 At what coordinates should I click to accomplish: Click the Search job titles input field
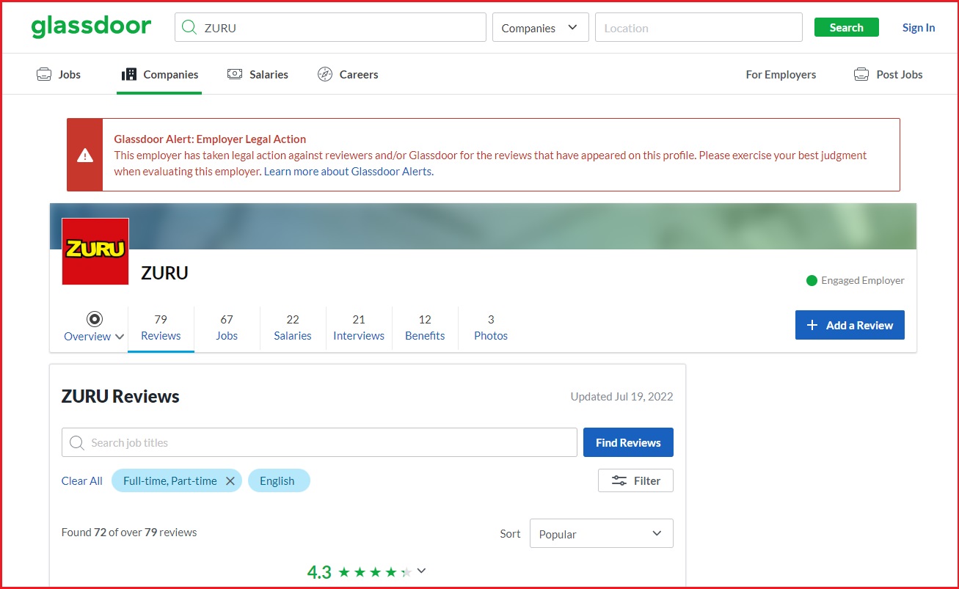click(318, 442)
